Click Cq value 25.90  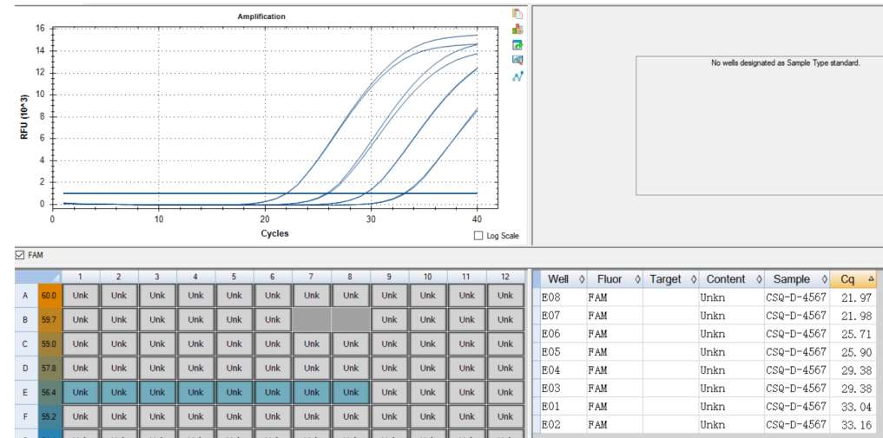[x=858, y=352]
